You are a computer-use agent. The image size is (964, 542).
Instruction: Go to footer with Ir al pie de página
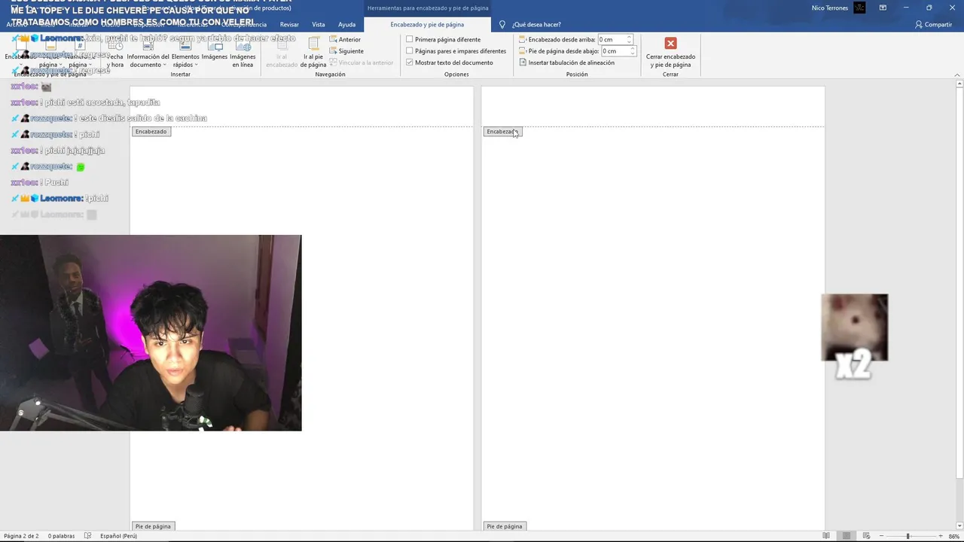[x=313, y=53]
